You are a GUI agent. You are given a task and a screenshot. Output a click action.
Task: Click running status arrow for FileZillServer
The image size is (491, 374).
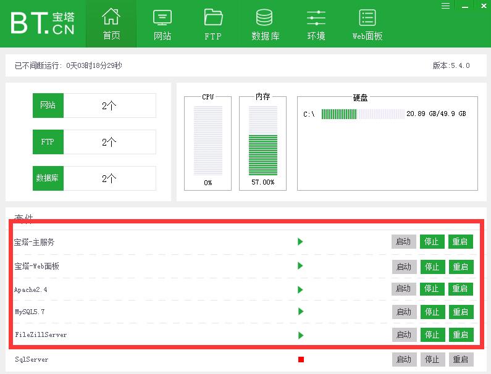pyautogui.click(x=301, y=336)
